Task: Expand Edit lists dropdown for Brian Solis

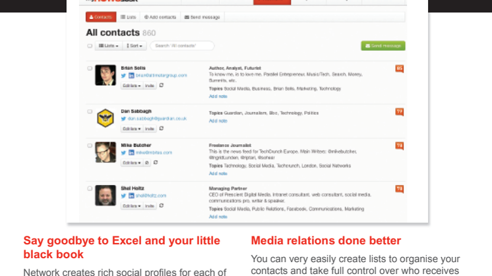Action: click(132, 86)
